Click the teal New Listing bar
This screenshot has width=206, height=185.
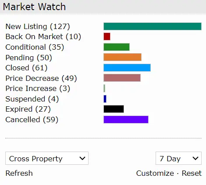click(153, 26)
